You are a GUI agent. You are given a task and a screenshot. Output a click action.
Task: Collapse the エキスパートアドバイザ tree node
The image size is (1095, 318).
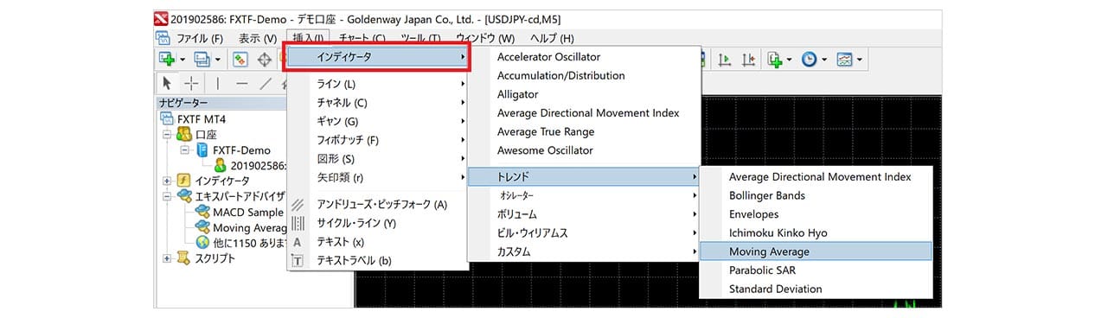[x=166, y=196]
